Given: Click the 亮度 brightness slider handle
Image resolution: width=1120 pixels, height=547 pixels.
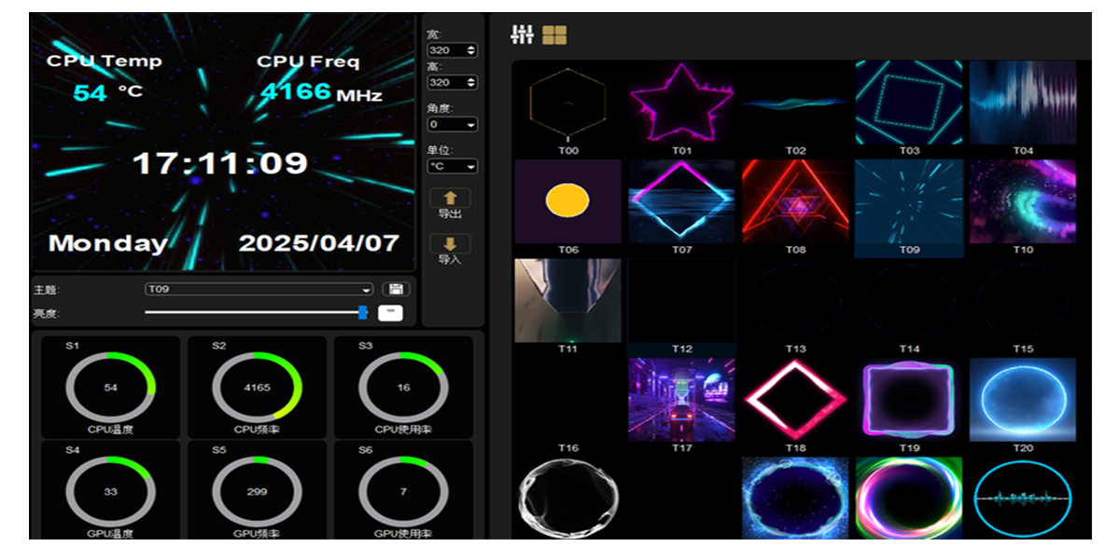Looking at the screenshot, I should pyautogui.click(x=363, y=312).
